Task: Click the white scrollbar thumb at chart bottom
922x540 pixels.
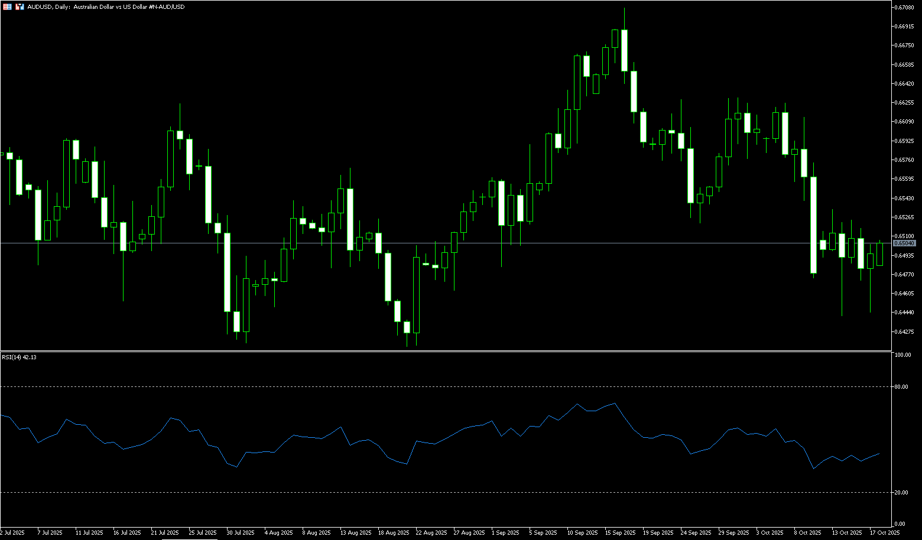Action: tap(189, 539)
